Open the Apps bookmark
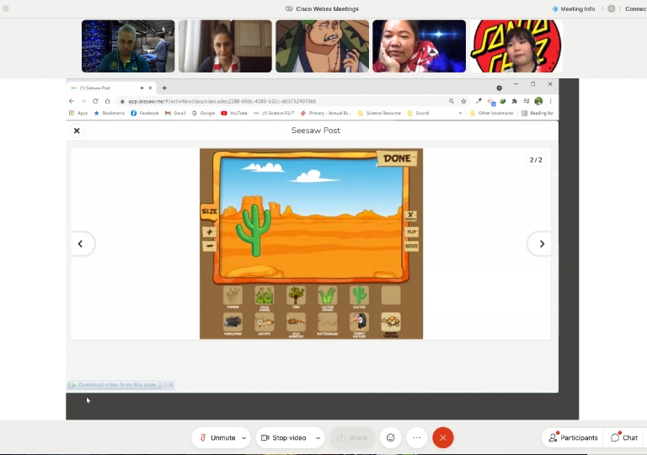This screenshot has height=455, width=647. coord(78,113)
